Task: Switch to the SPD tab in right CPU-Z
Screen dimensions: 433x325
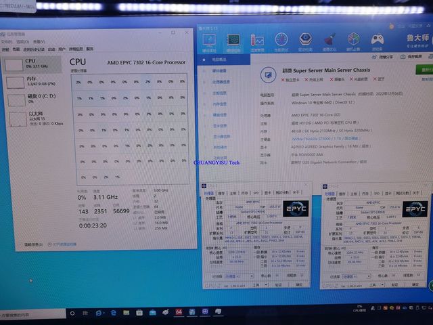Action: (x=377, y=193)
